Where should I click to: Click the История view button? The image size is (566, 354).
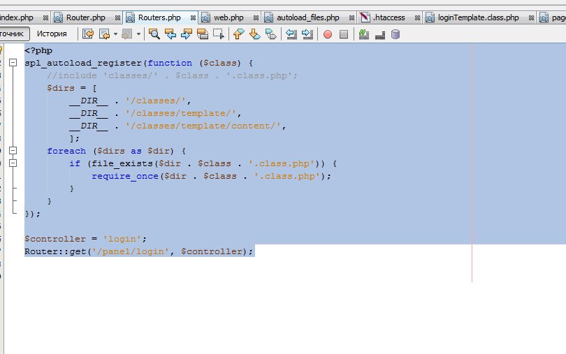coord(52,34)
